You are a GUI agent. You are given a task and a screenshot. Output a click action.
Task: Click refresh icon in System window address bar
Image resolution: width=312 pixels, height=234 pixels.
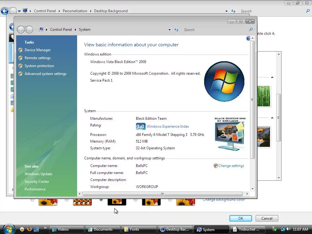click(x=176, y=30)
